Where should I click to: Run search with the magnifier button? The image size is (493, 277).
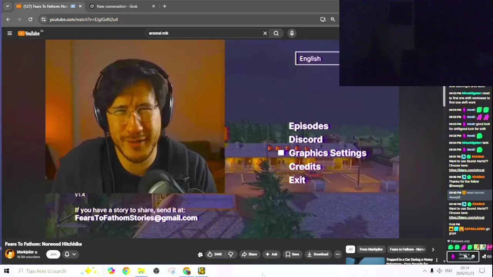coord(276,33)
